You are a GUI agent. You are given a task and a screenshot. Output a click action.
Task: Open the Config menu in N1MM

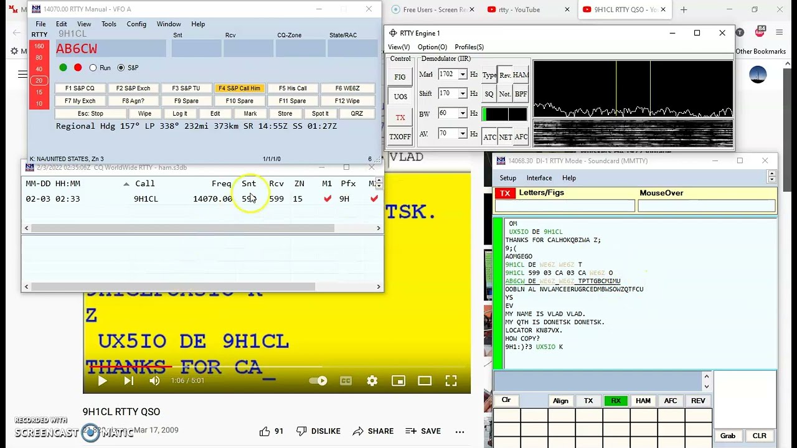pyautogui.click(x=136, y=24)
